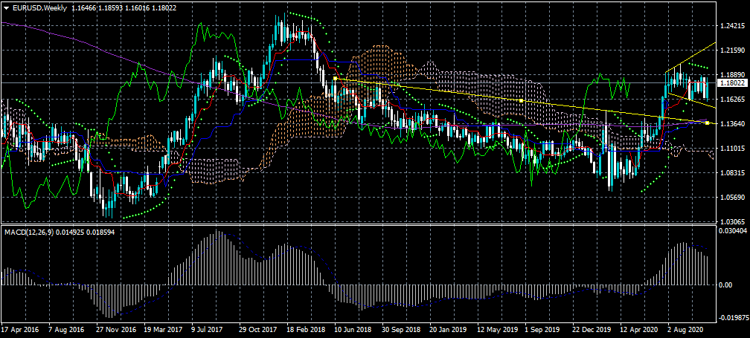
Task: Select the trendline's leftmost yellow anchor point
Action: click(336, 78)
